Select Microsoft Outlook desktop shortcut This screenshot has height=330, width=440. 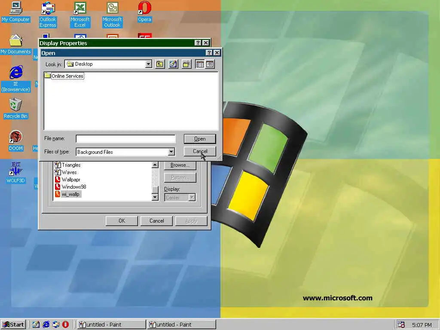click(112, 15)
